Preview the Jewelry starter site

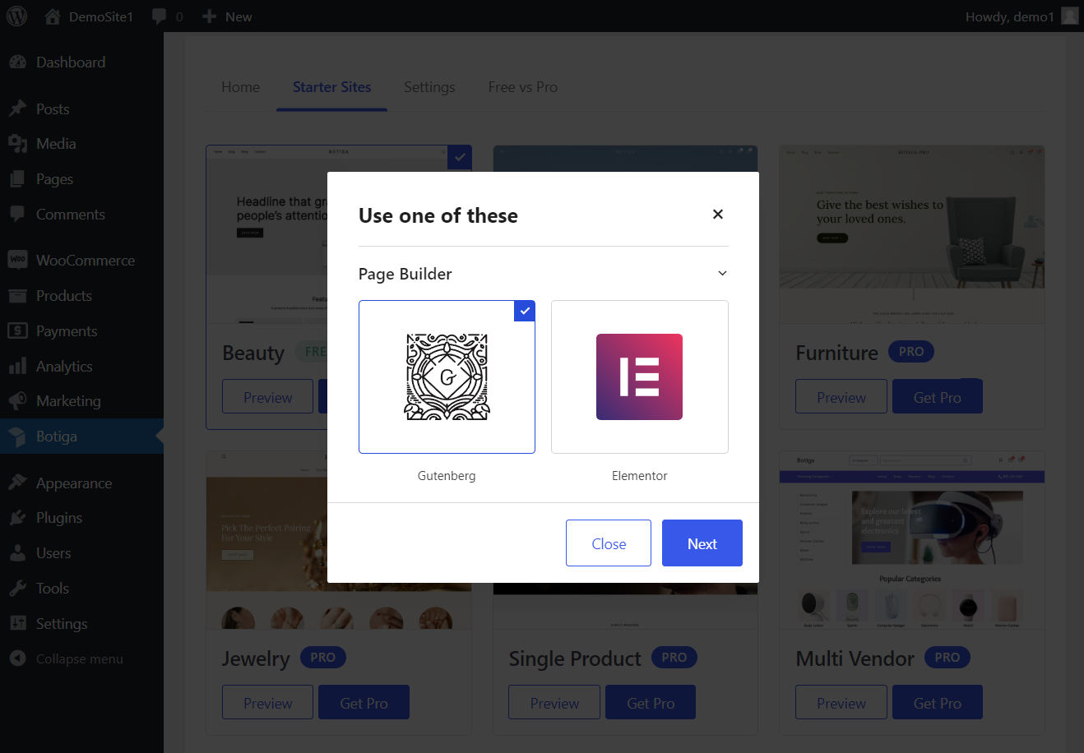[x=268, y=703]
